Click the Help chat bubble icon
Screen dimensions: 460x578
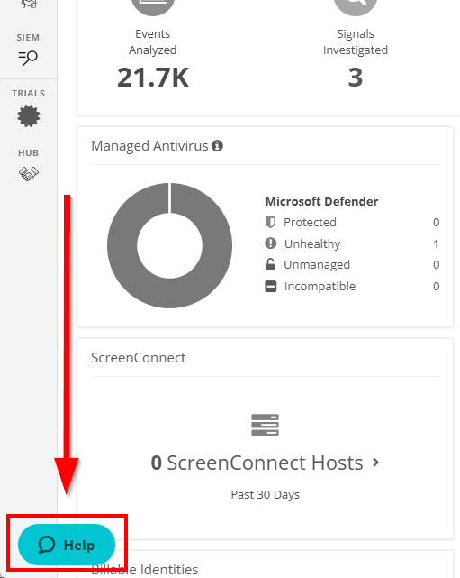tap(47, 545)
